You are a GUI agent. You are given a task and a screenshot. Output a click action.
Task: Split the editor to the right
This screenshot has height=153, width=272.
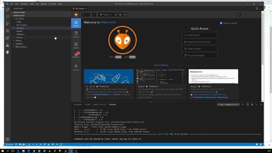point(257,8)
